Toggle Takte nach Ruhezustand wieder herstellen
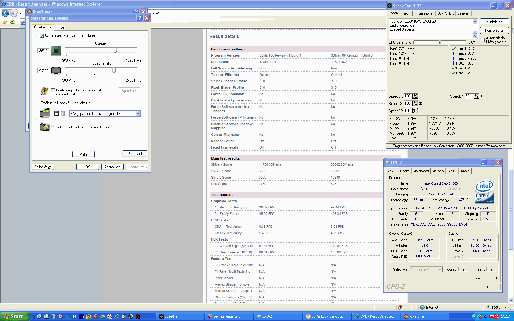The width and height of the screenshot is (514, 321). coord(53,127)
